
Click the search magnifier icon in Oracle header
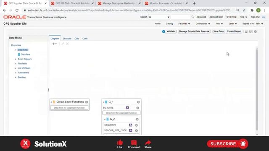point(193,17)
